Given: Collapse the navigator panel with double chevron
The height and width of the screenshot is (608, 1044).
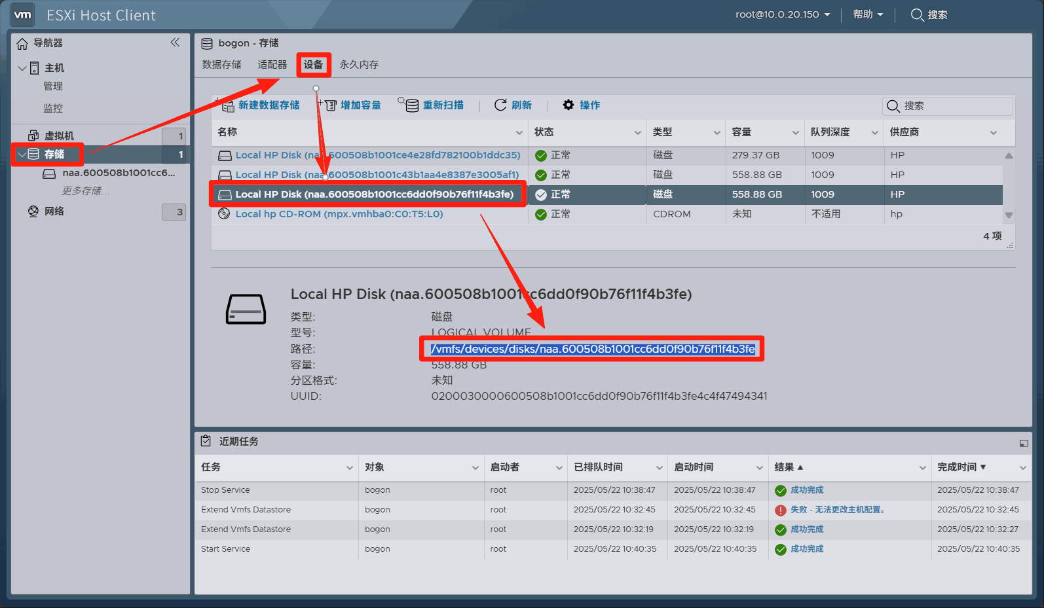Looking at the screenshot, I should 175,43.
